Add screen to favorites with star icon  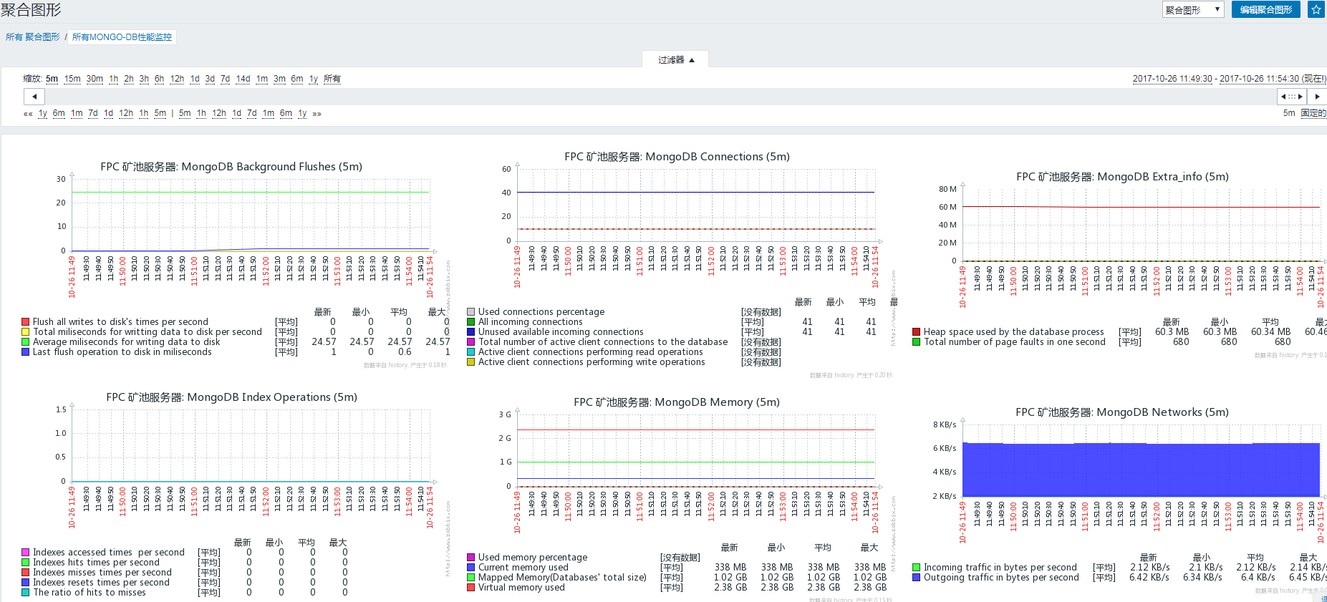(x=1316, y=9)
